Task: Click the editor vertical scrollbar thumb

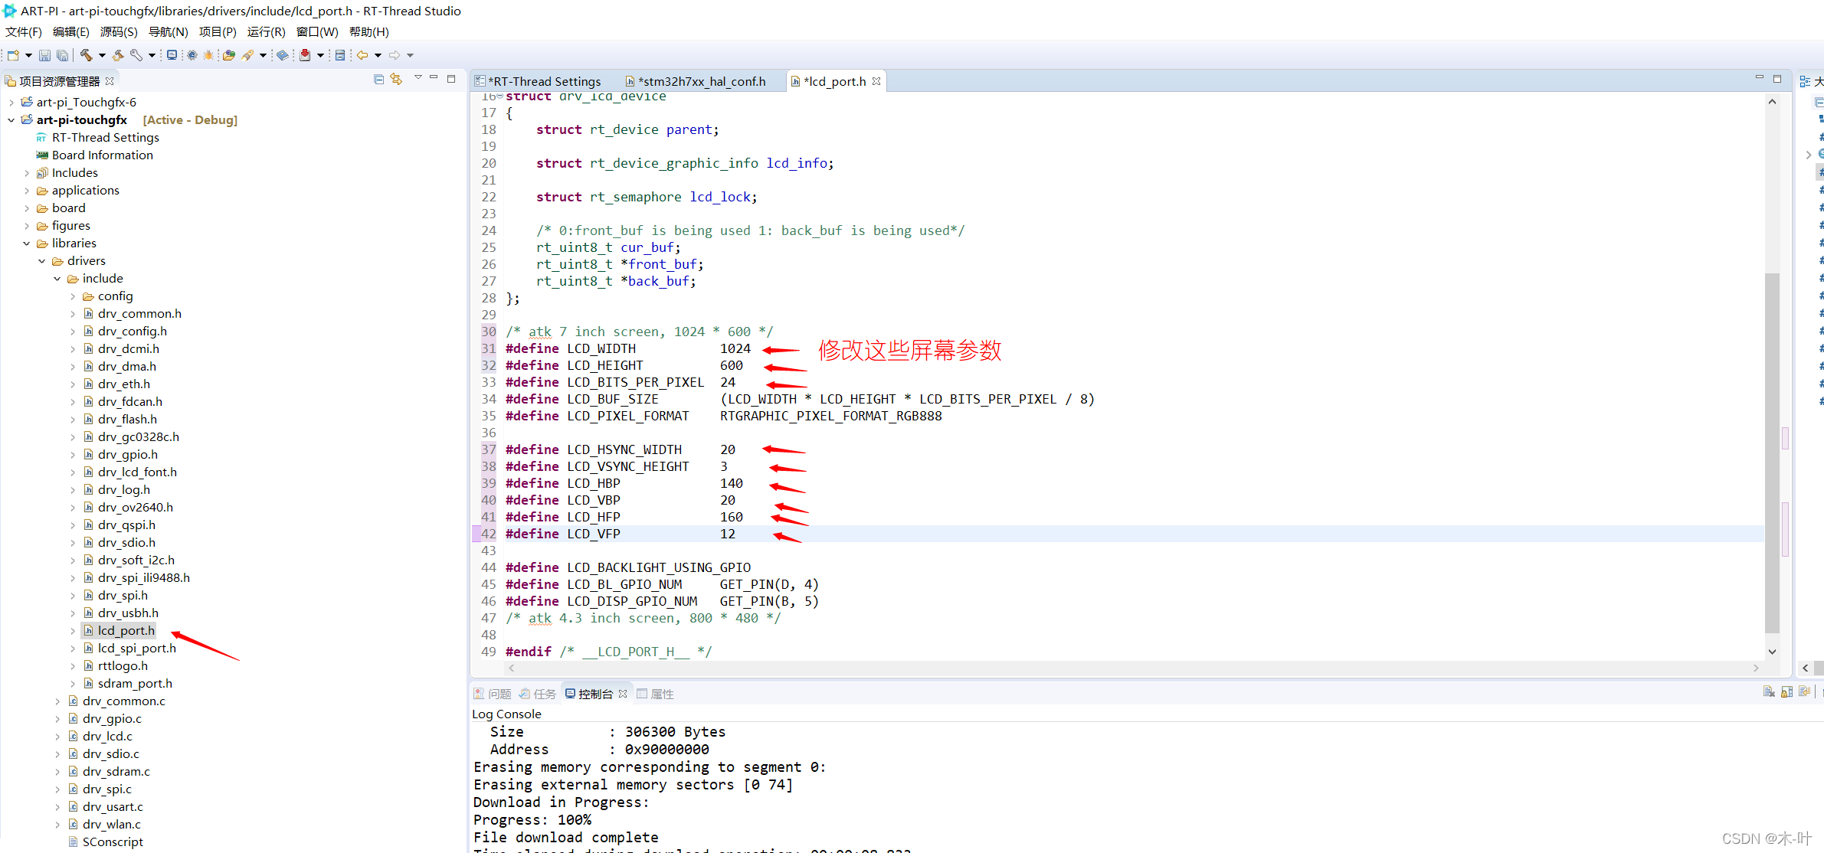Action: (x=1772, y=452)
